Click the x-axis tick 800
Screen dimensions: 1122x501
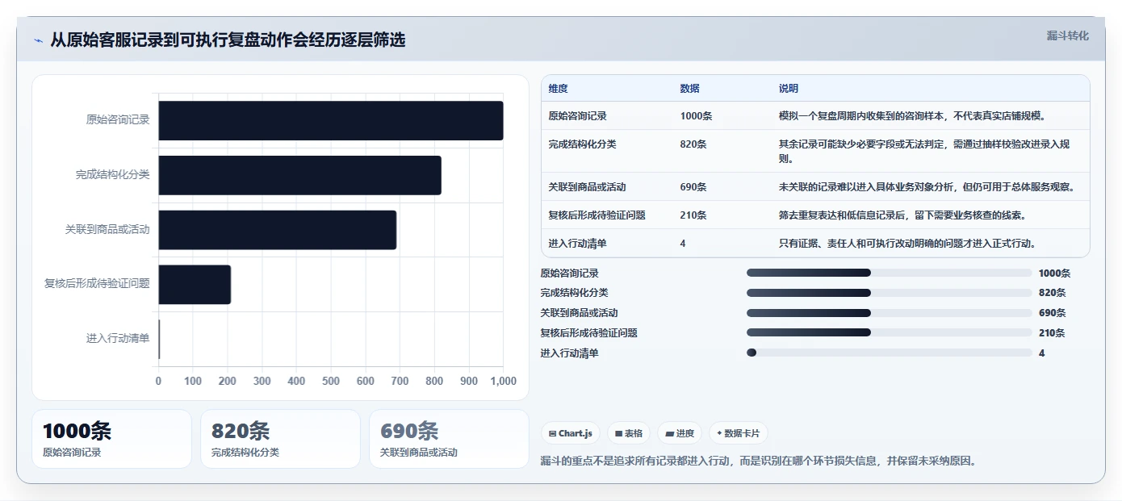(x=434, y=381)
